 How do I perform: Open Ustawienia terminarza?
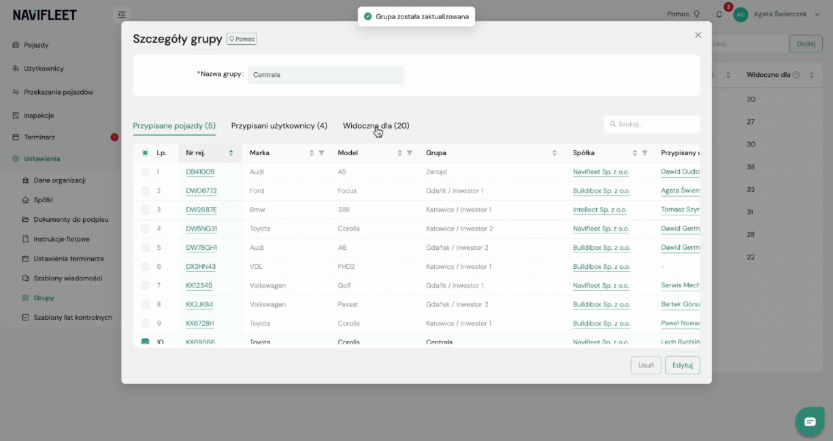pyautogui.click(x=68, y=259)
